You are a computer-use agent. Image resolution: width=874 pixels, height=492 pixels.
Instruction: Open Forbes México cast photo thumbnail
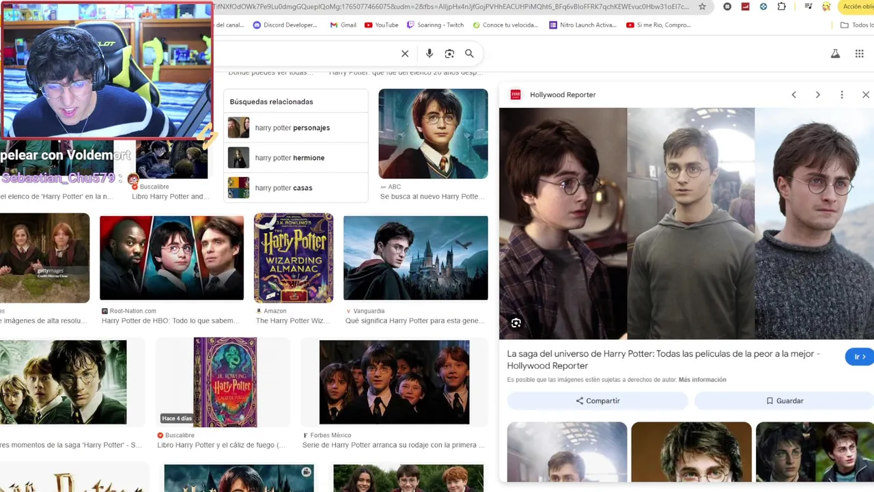click(x=395, y=382)
